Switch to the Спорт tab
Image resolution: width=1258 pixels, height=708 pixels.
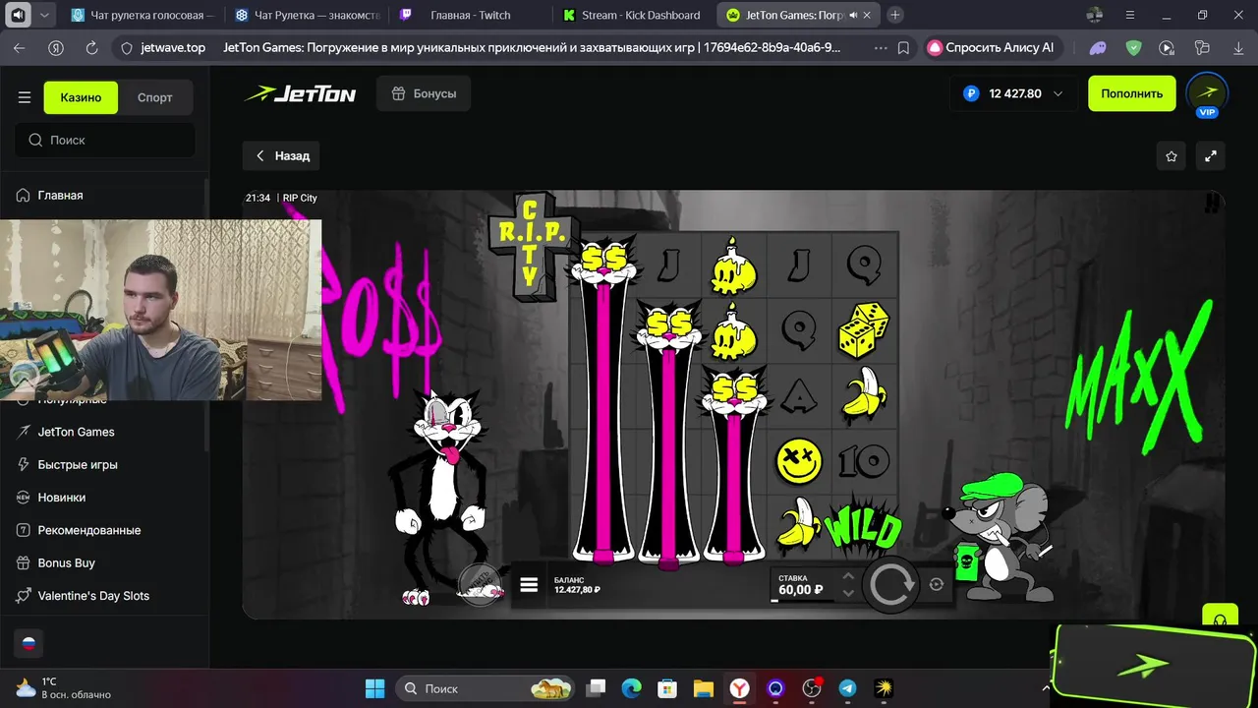coord(155,97)
